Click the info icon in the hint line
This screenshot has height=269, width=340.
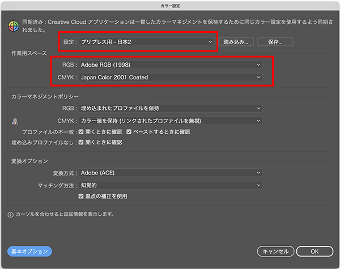coord(11,215)
